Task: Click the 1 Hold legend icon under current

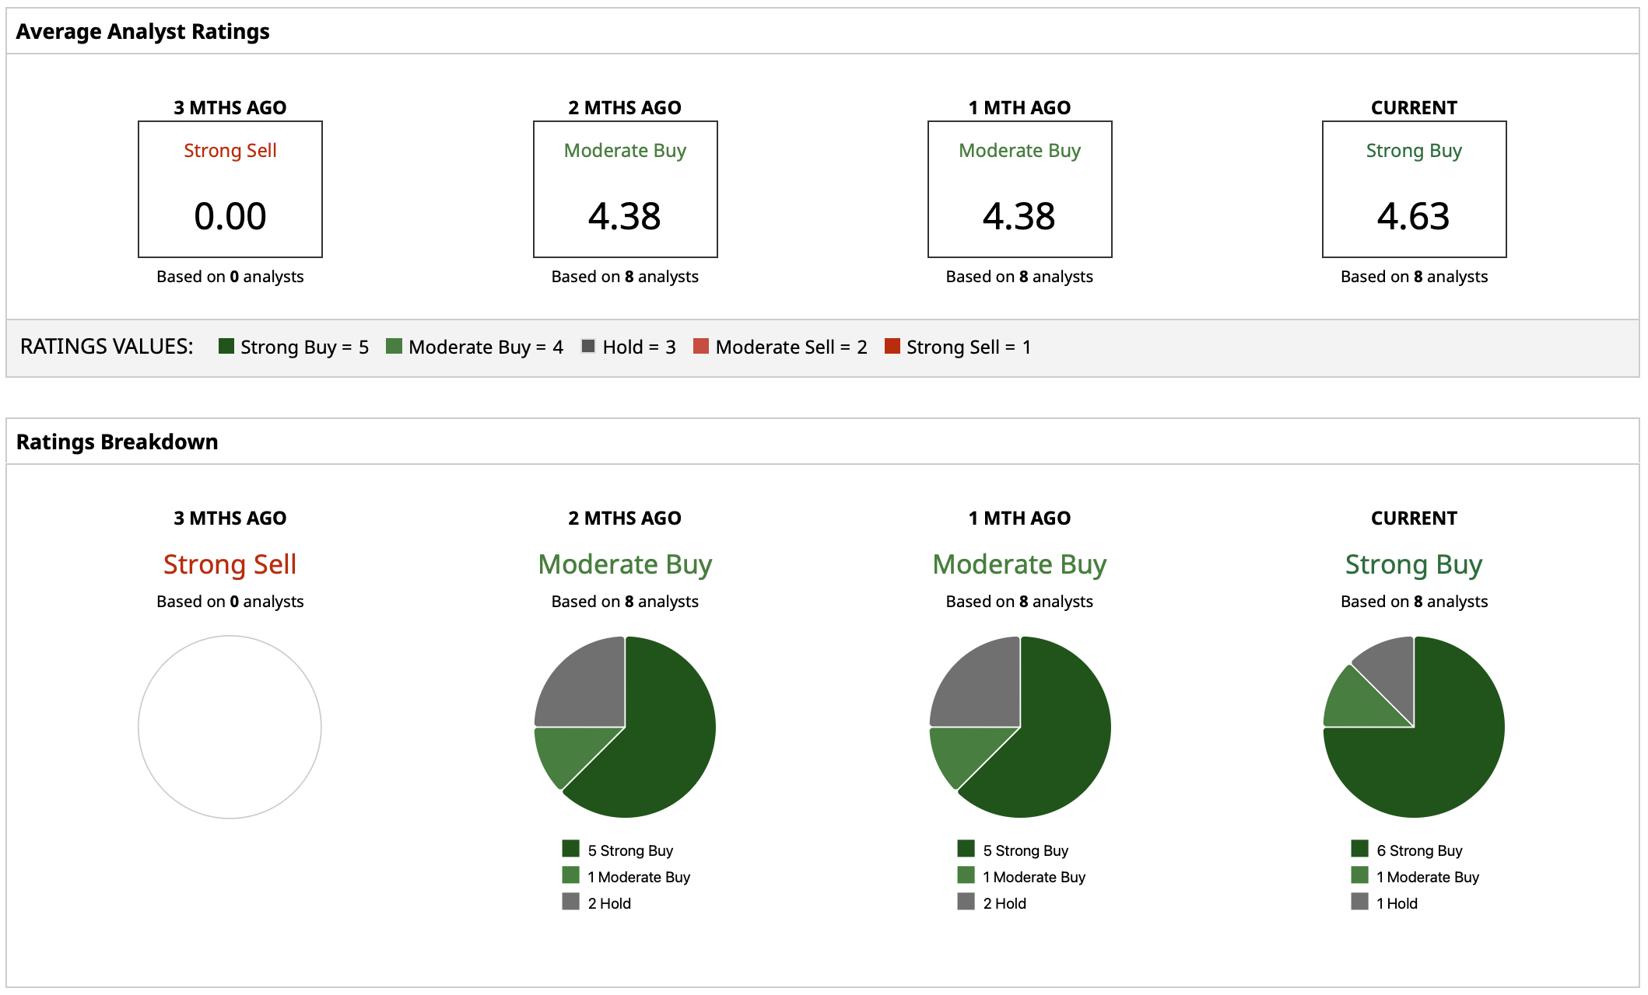Action: (1359, 901)
